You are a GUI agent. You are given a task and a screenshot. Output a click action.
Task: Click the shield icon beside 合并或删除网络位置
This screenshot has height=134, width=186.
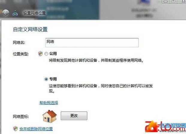click(x=15, y=129)
